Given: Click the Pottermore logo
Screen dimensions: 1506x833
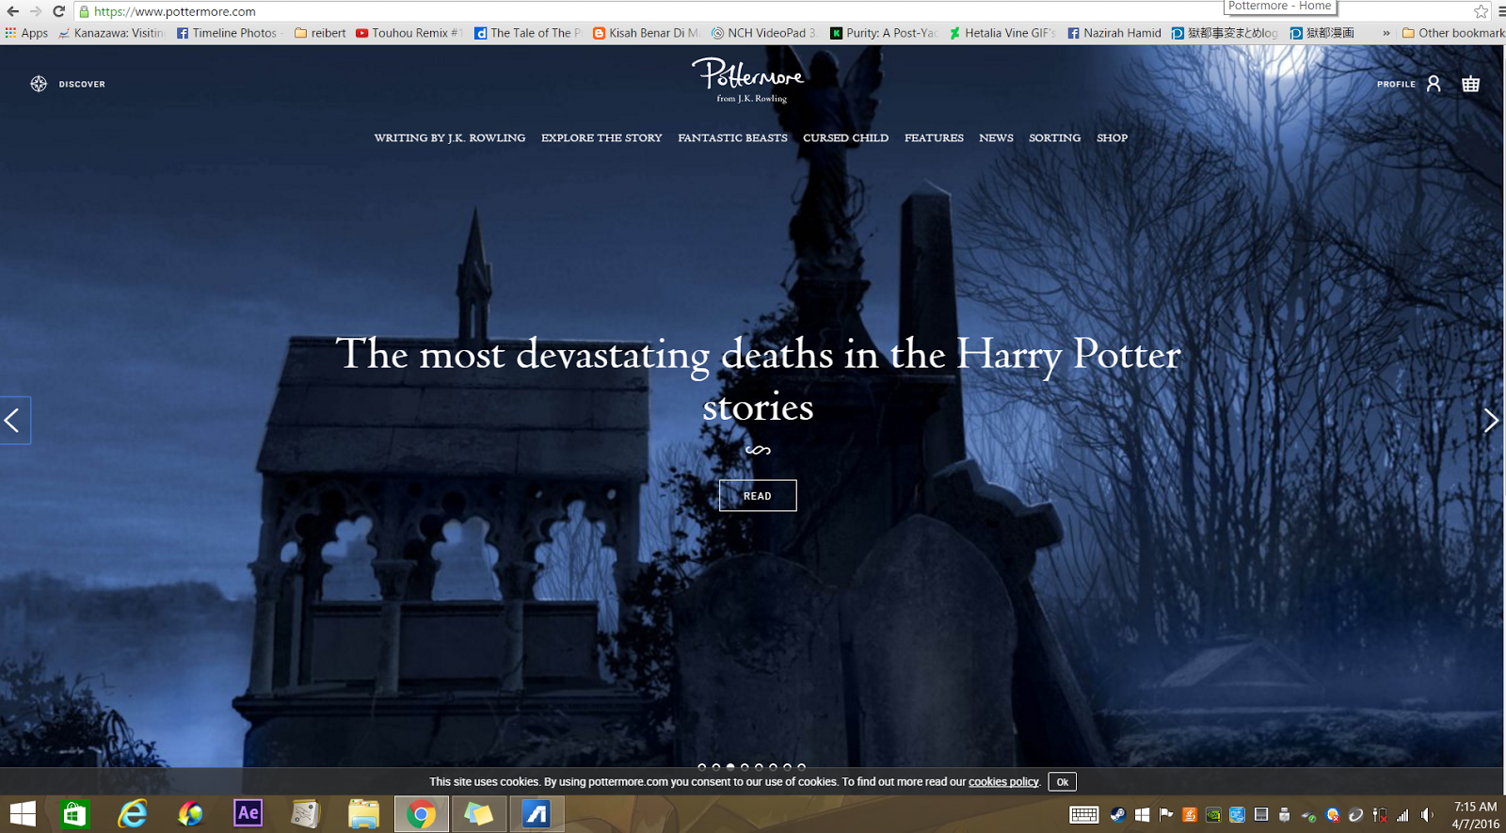Looking at the screenshot, I should (x=748, y=80).
